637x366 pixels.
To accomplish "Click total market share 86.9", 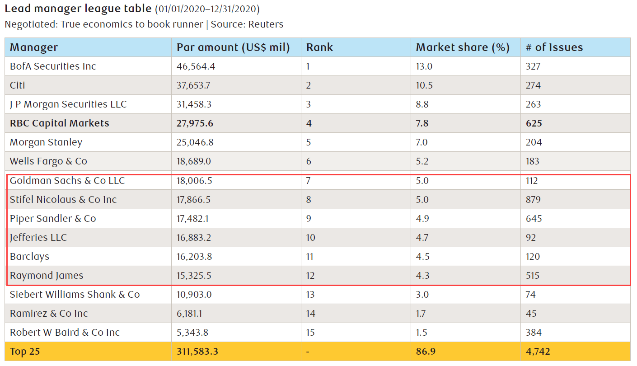I will pos(426,352).
